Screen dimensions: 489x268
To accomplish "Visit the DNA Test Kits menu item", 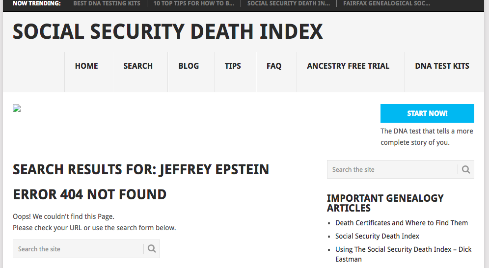I will coord(442,66).
